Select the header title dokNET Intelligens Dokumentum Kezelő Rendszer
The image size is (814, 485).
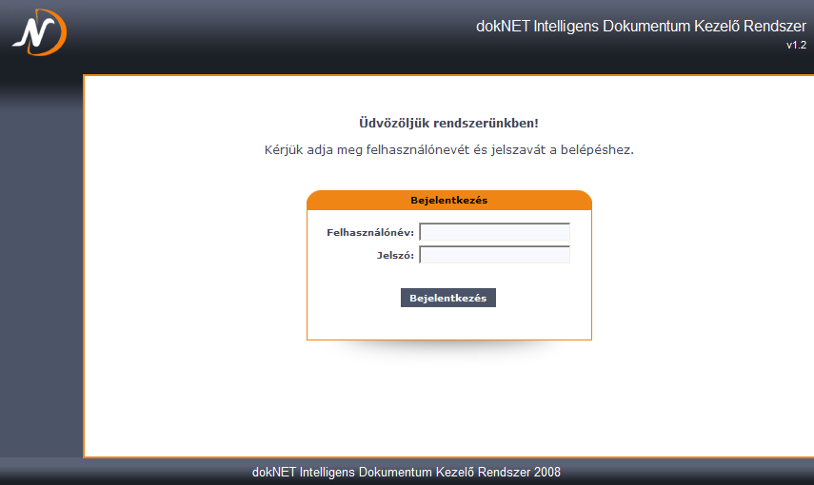pos(641,26)
